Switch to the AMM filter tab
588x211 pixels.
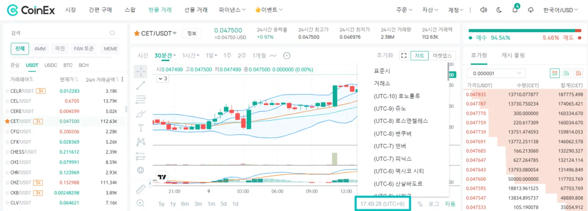click(x=40, y=48)
